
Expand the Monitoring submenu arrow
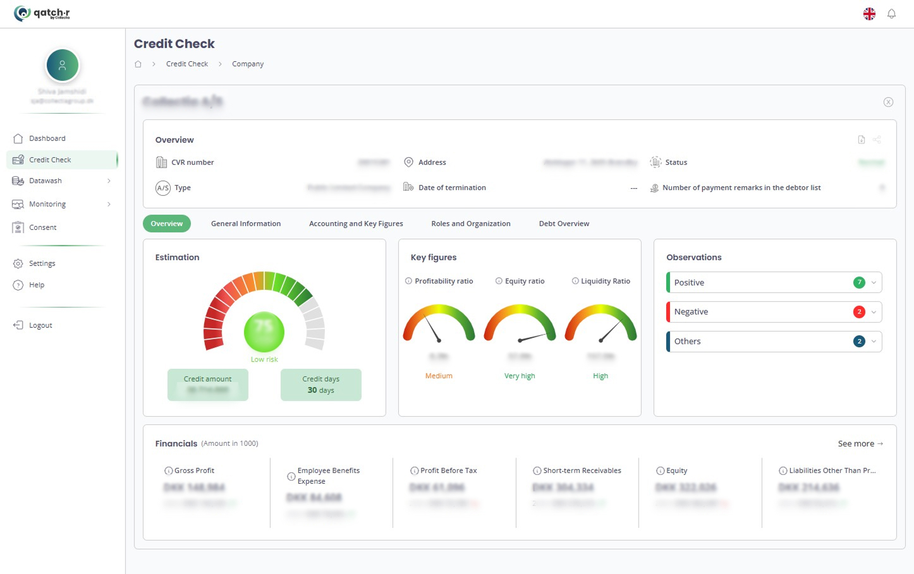109,204
